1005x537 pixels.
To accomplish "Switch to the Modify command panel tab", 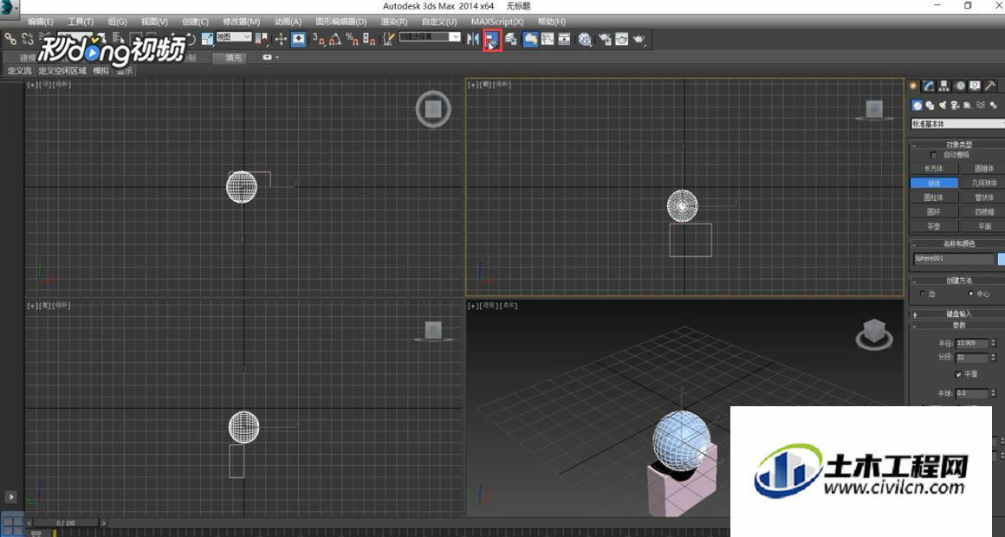I will click(929, 85).
